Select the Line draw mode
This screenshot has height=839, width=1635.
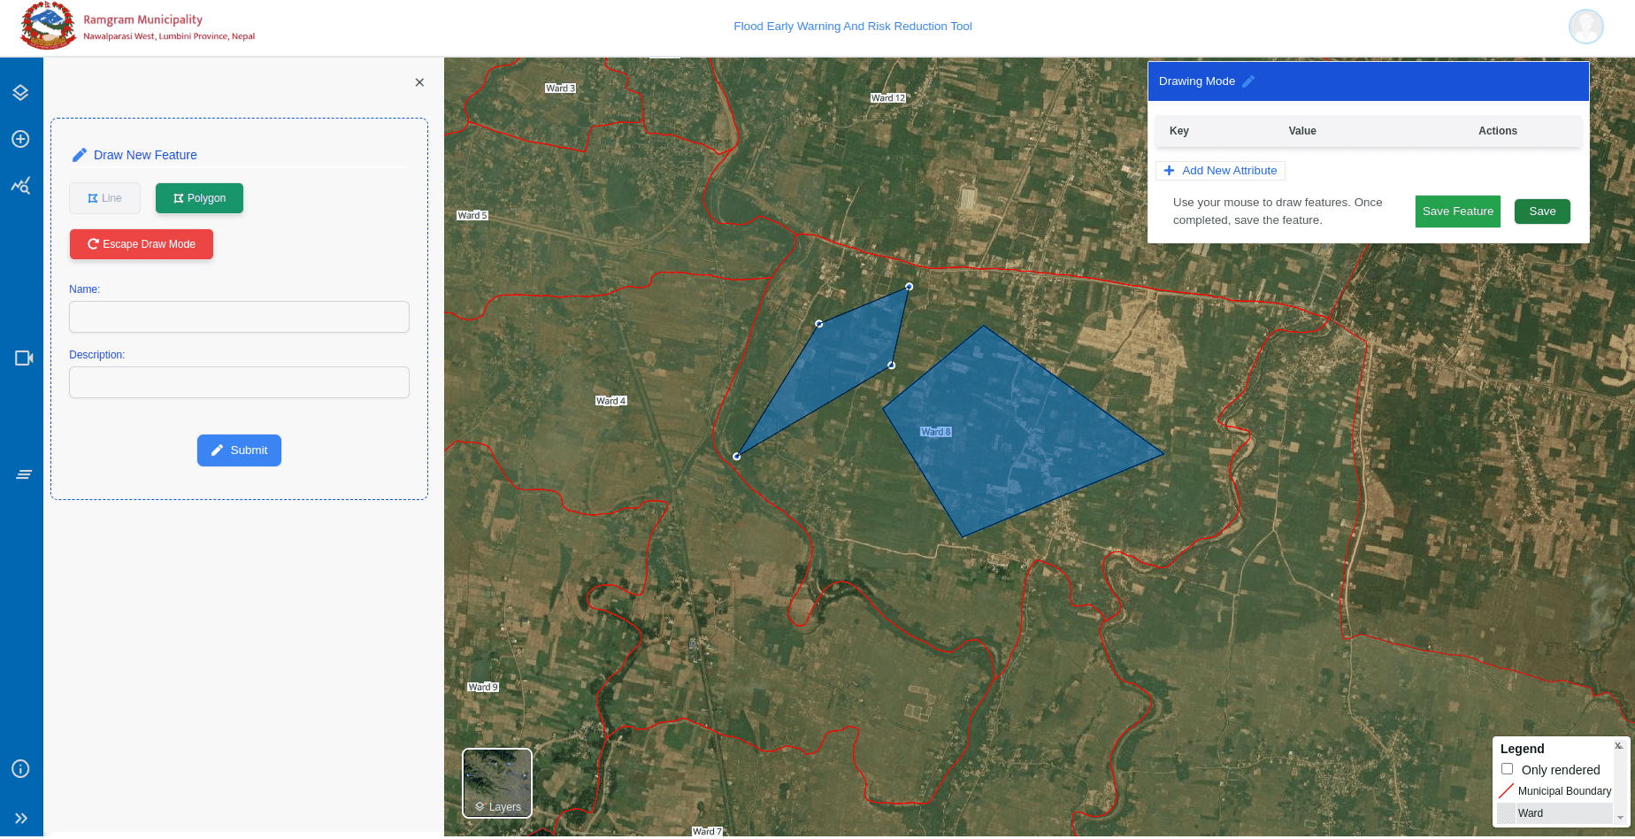(x=104, y=198)
